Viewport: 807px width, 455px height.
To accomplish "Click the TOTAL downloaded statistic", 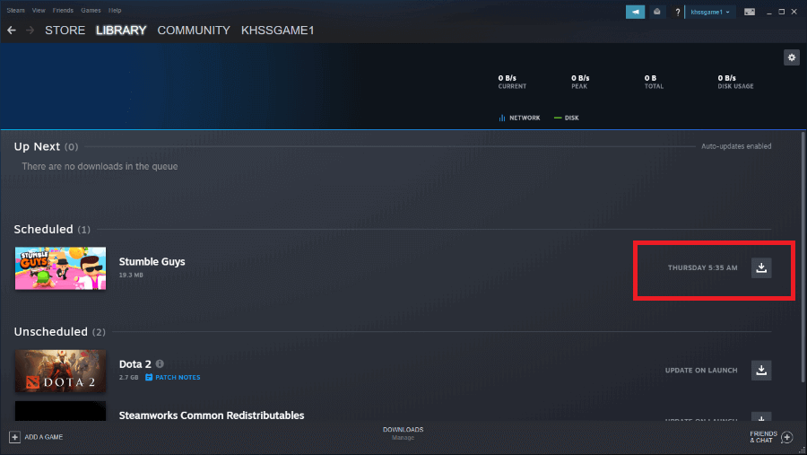I will (654, 82).
